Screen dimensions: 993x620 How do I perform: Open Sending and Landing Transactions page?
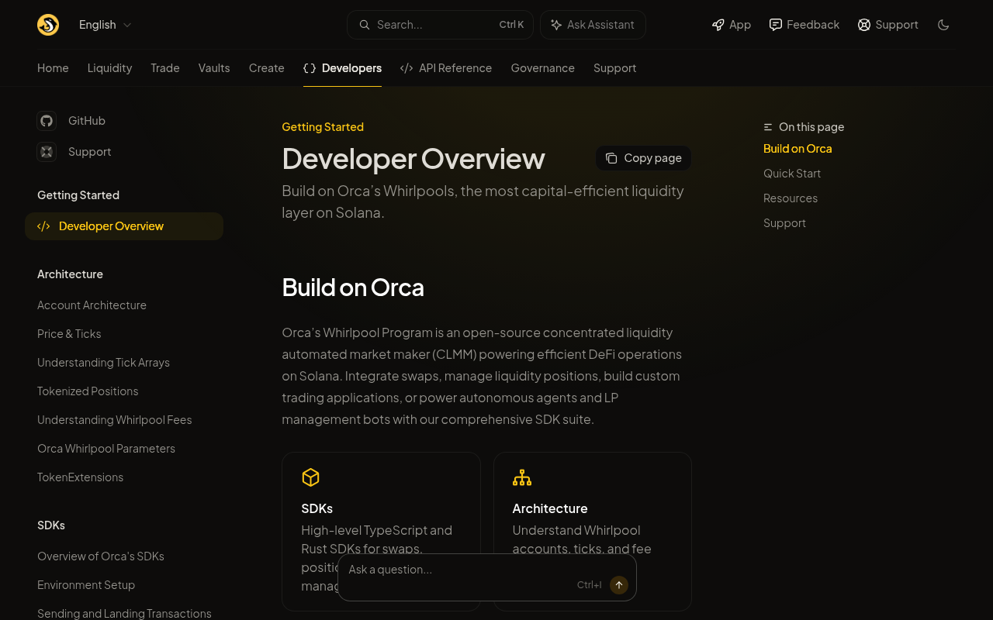pyautogui.click(x=124, y=613)
